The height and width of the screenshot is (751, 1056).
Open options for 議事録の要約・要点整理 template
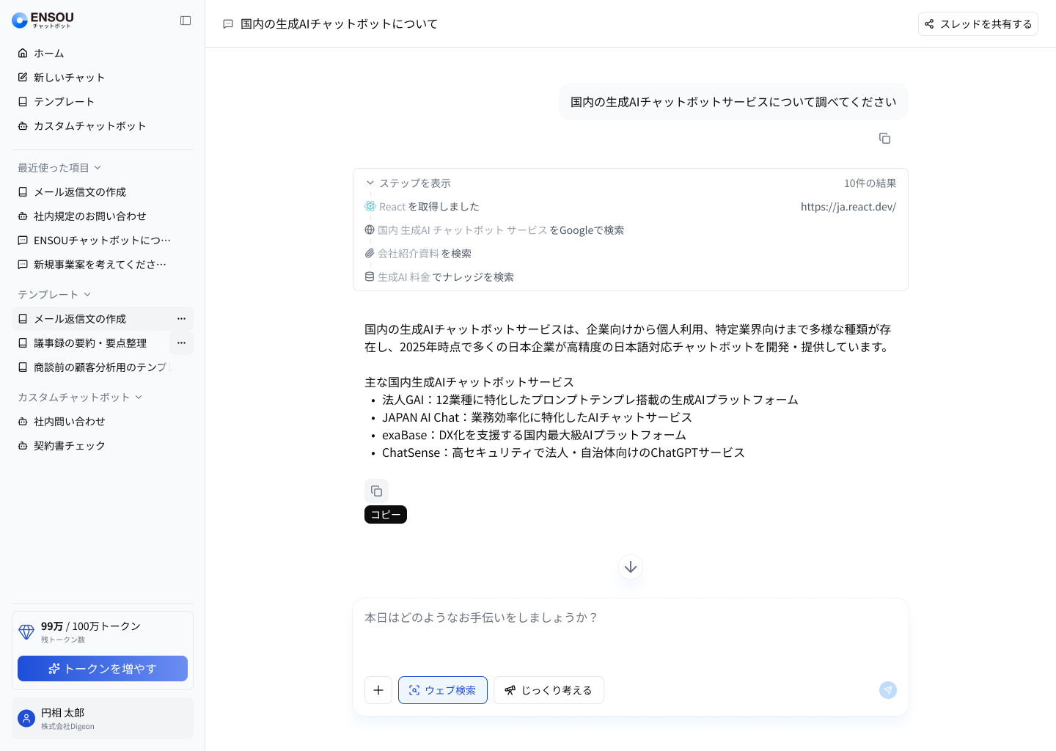point(181,343)
